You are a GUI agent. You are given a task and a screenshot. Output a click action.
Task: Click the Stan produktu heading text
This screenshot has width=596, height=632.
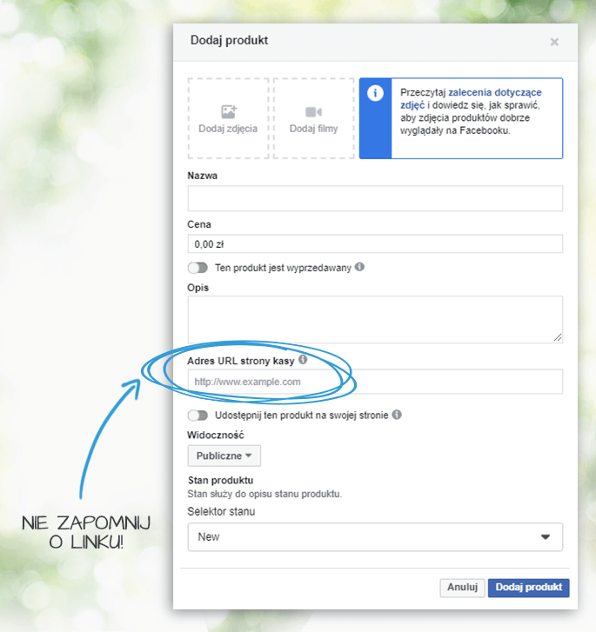click(221, 481)
